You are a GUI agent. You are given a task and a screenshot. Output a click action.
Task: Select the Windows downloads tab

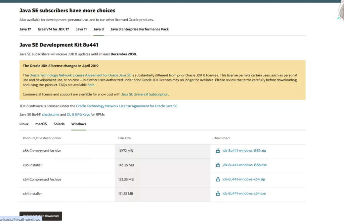coord(79,124)
